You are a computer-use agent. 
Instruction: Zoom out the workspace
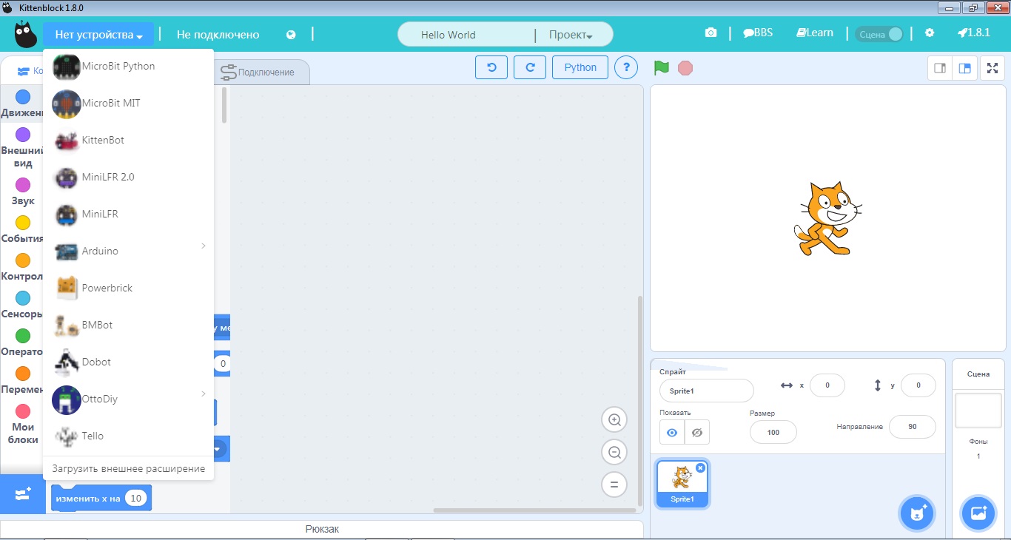click(x=614, y=453)
